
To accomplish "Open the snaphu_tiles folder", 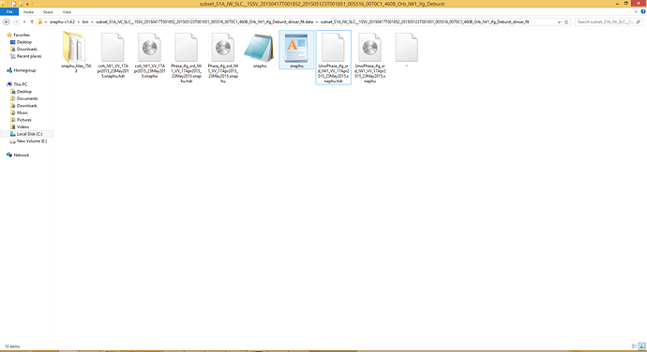I will (76, 52).
